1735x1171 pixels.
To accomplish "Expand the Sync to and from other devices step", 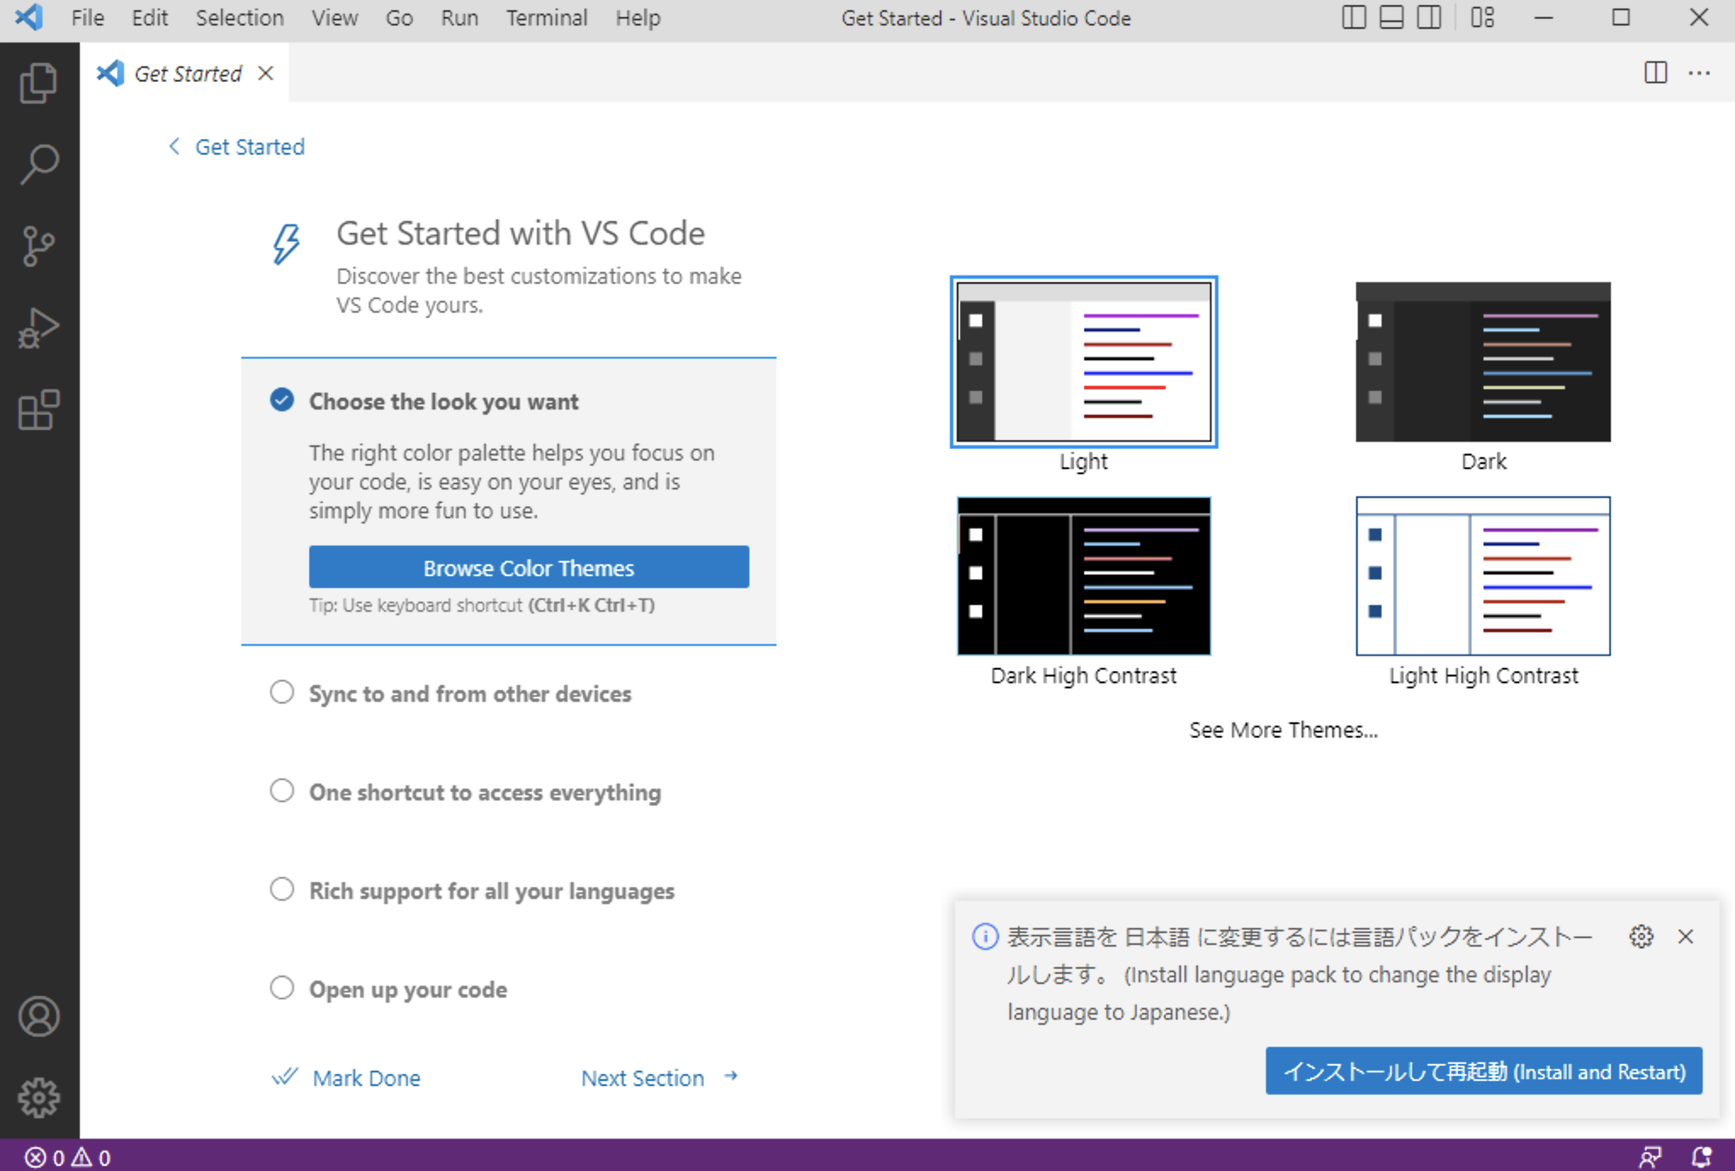I will [x=470, y=693].
